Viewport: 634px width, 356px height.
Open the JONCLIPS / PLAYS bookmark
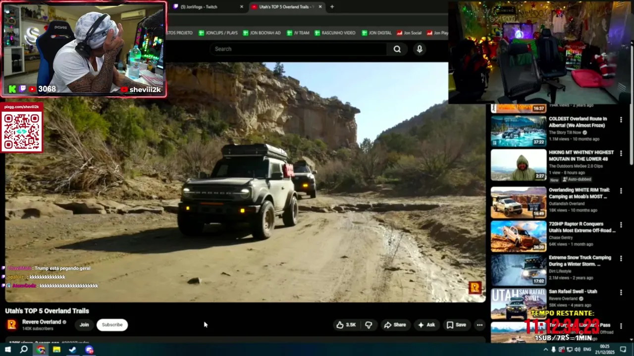coord(218,33)
